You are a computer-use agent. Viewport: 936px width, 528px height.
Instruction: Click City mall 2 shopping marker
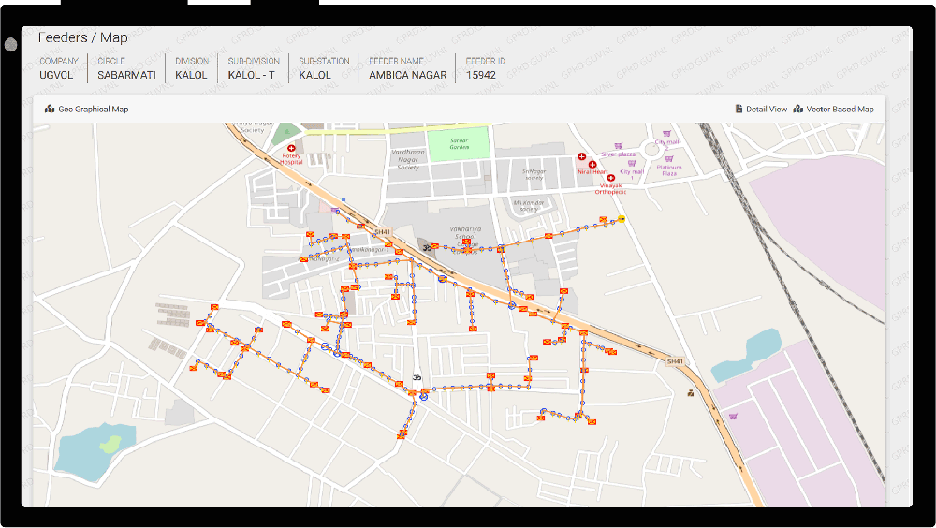click(666, 134)
